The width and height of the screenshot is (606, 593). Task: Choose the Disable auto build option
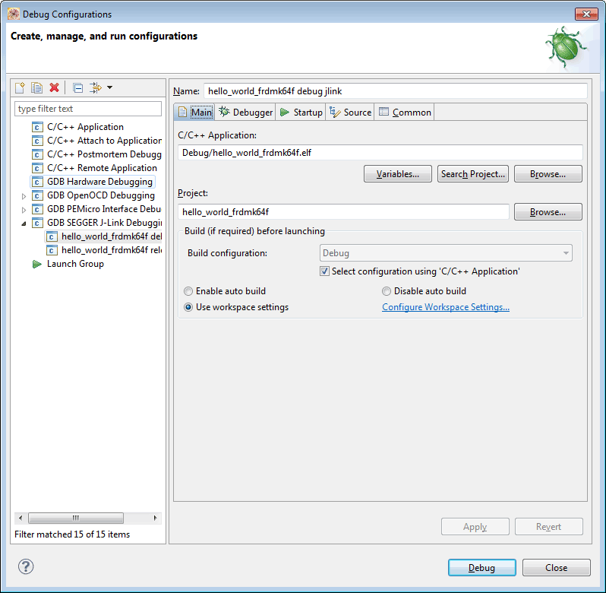387,291
